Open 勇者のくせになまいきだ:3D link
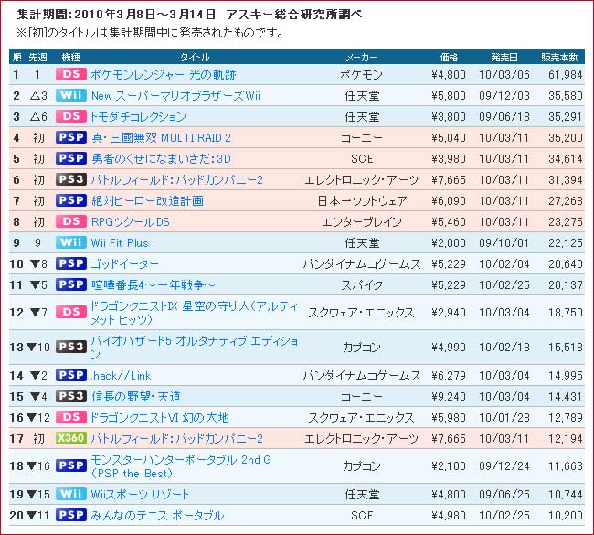Viewport: 594px width, 535px height. (161, 158)
